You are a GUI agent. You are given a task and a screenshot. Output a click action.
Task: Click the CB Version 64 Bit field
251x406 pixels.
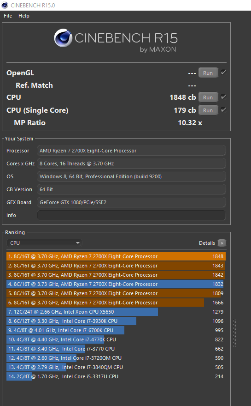[x=131, y=189]
